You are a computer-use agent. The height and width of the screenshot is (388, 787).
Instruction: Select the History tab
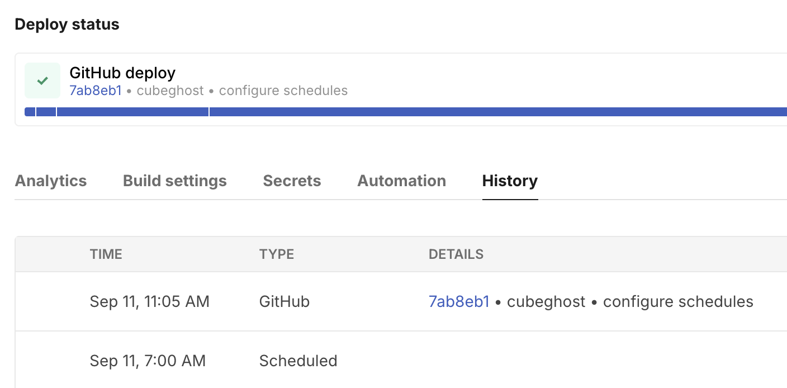coord(509,181)
